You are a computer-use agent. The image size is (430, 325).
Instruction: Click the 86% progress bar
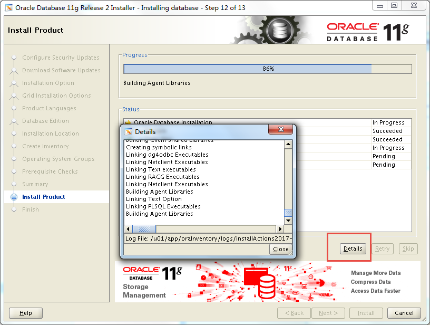(x=267, y=69)
